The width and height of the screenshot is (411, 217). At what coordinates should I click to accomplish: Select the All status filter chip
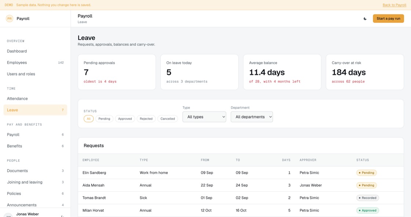pyautogui.click(x=88, y=119)
